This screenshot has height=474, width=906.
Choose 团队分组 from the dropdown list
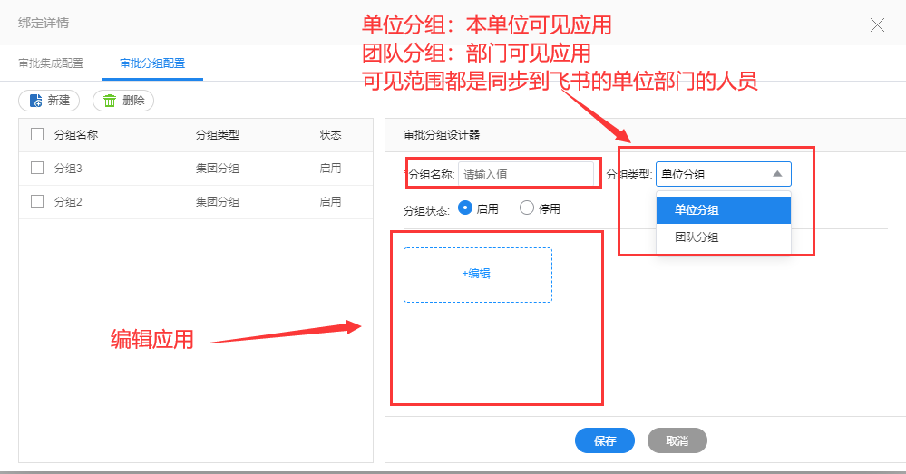click(724, 237)
